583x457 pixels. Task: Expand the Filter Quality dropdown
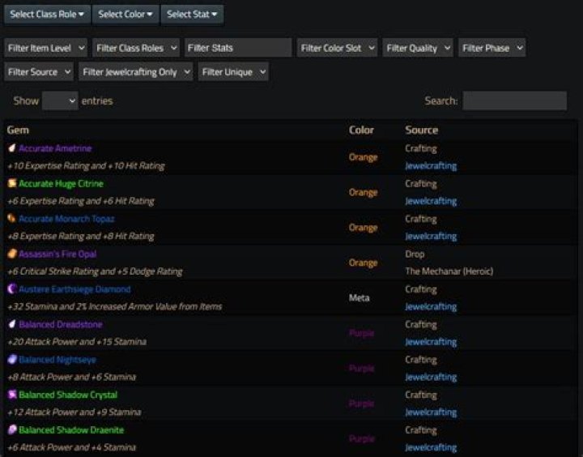point(419,48)
